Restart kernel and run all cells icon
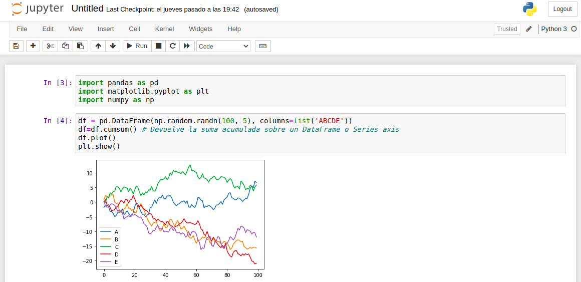This screenshot has width=581, height=282. (x=187, y=46)
